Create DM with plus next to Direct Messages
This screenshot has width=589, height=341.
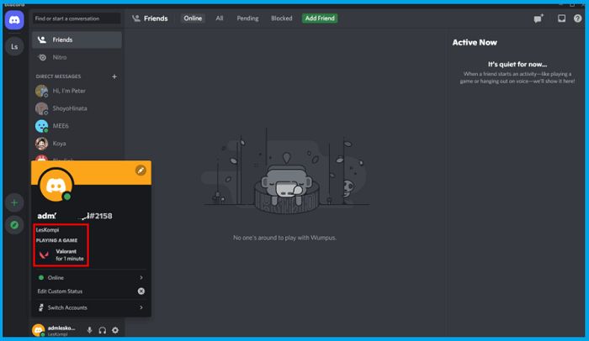click(x=114, y=76)
